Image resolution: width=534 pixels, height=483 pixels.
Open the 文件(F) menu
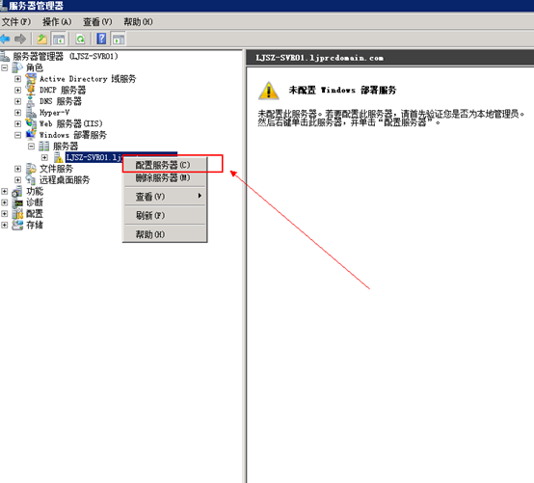(x=16, y=22)
